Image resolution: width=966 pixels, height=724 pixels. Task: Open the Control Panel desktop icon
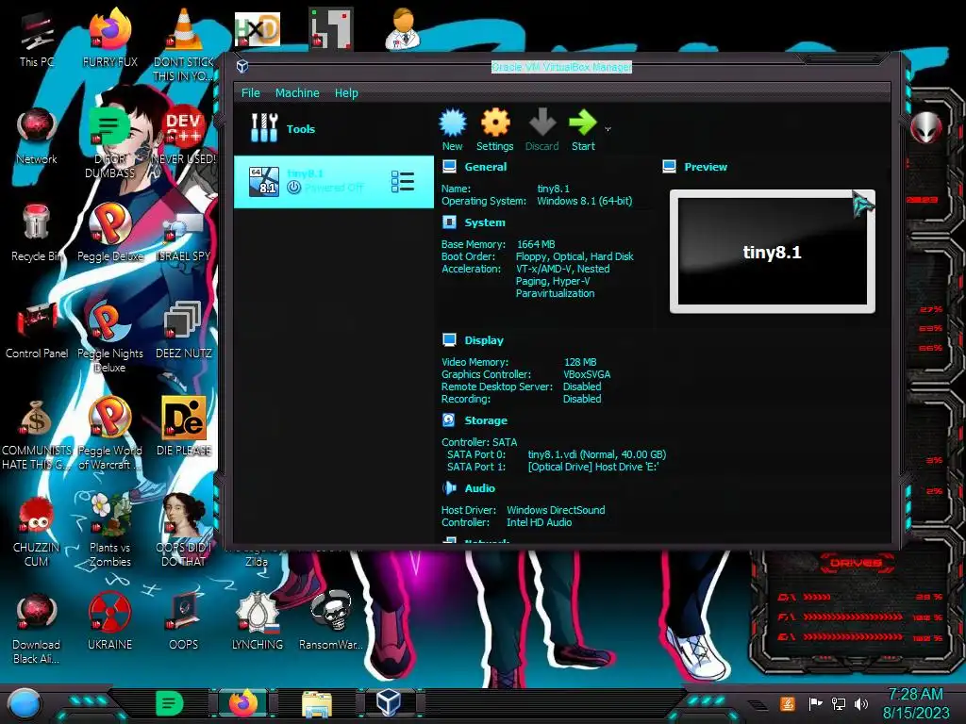tap(37, 331)
